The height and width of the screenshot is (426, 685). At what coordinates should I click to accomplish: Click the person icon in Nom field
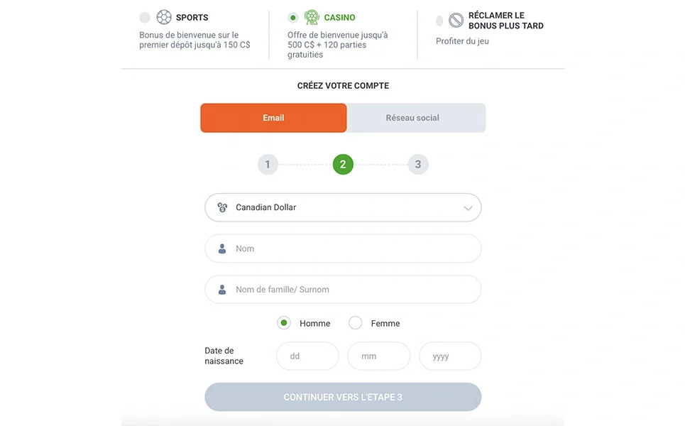click(222, 248)
